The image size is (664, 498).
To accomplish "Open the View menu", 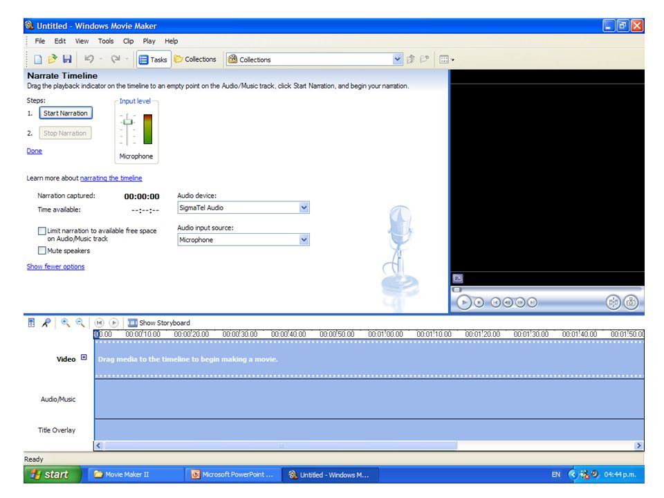I will coord(82,41).
